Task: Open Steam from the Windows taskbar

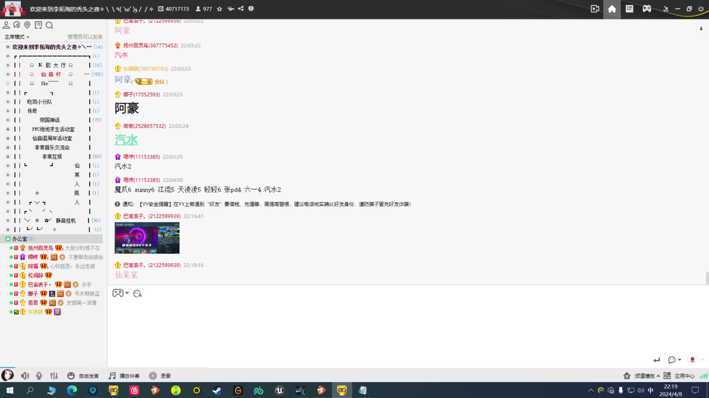Action: [217, 390]
